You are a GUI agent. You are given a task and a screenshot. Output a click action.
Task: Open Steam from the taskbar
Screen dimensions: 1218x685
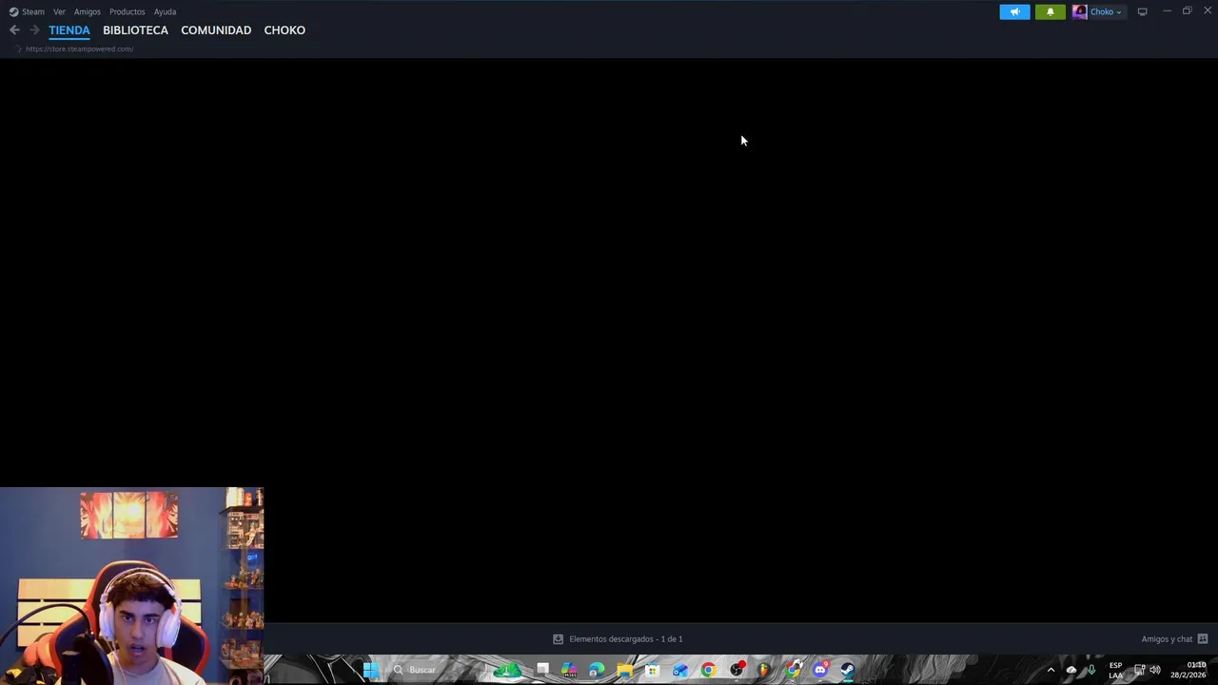pyautogui.click(x=848, y=670)
